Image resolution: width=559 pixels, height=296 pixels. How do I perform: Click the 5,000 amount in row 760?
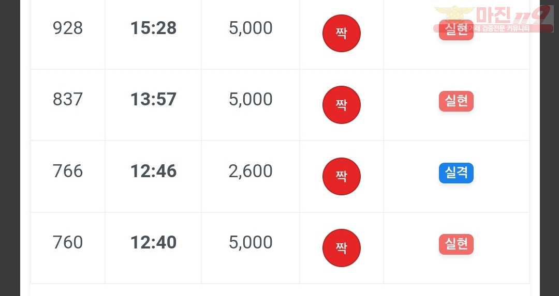[251, 242]
